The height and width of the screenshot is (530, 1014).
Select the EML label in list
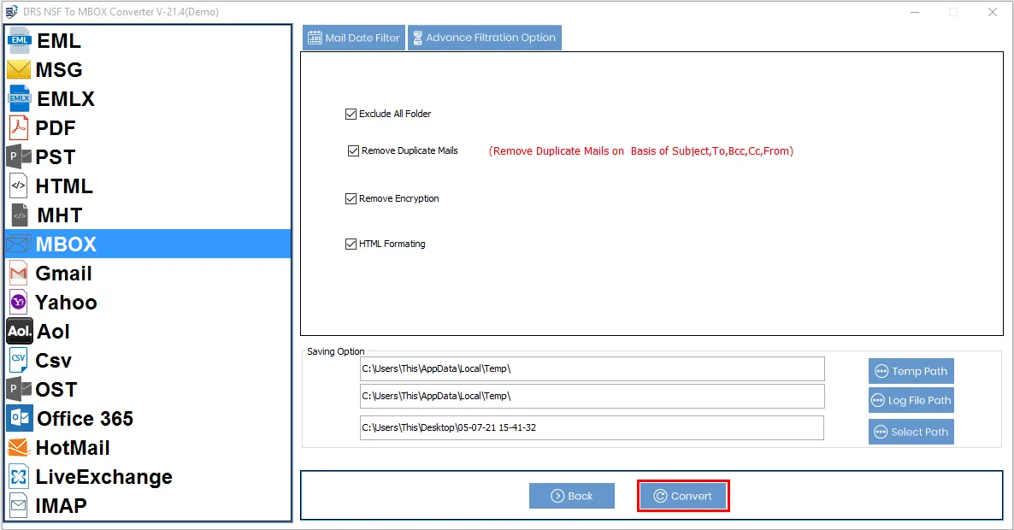59,41
